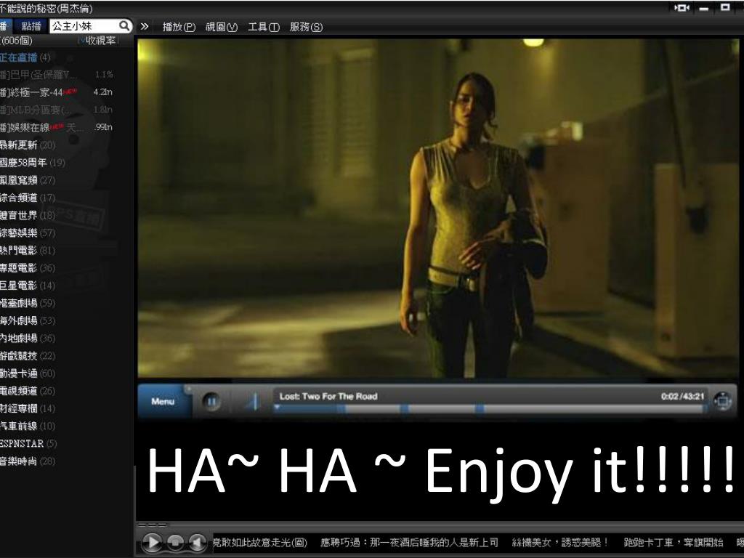
Task: Click the 0:02/43:21 time display
Action: [682, 396]
